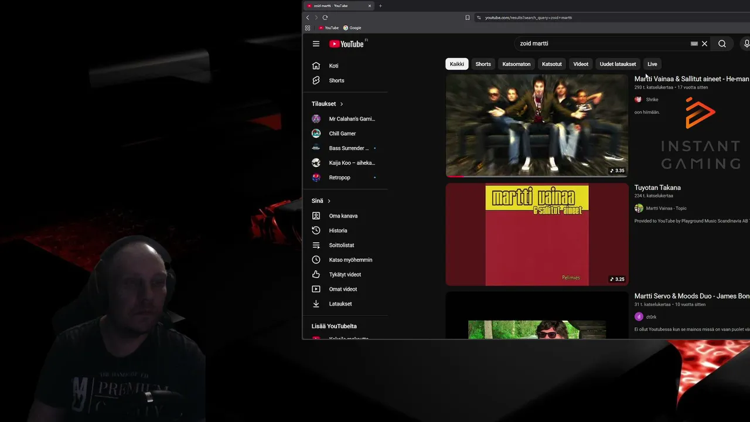Close the 'zoid martti - YouTube' tab

(x=370, y=6)
